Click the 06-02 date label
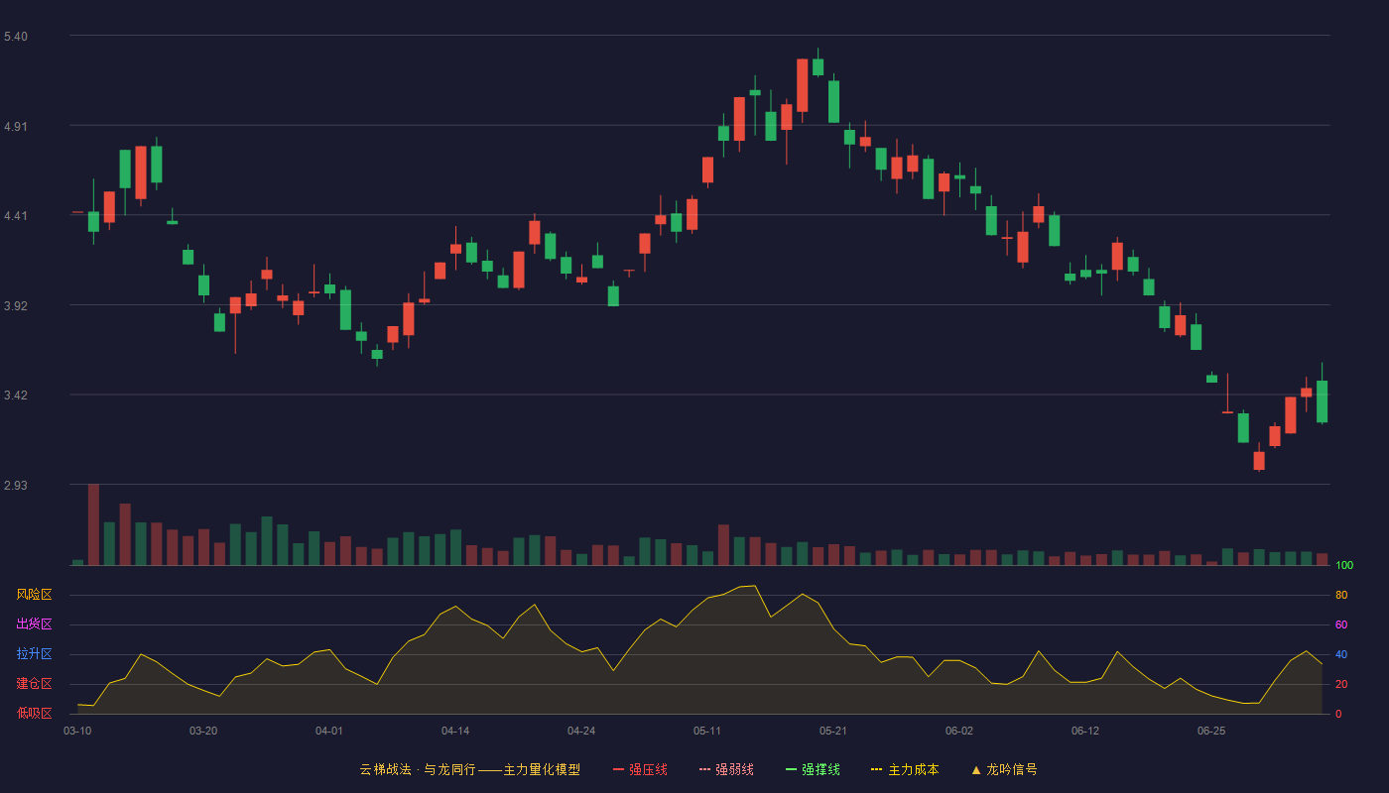The width and height of the screenshot is (1389, 793). 959,731
